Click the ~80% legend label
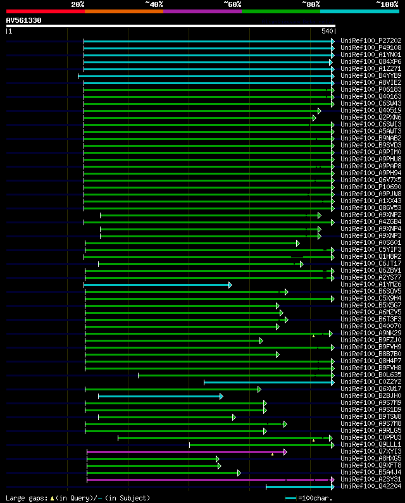Screen dimensions: 405x503 click(311, 4)
